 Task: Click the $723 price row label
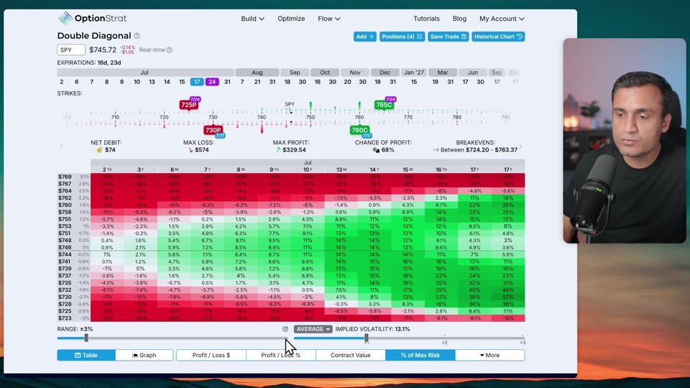(65, 318)
